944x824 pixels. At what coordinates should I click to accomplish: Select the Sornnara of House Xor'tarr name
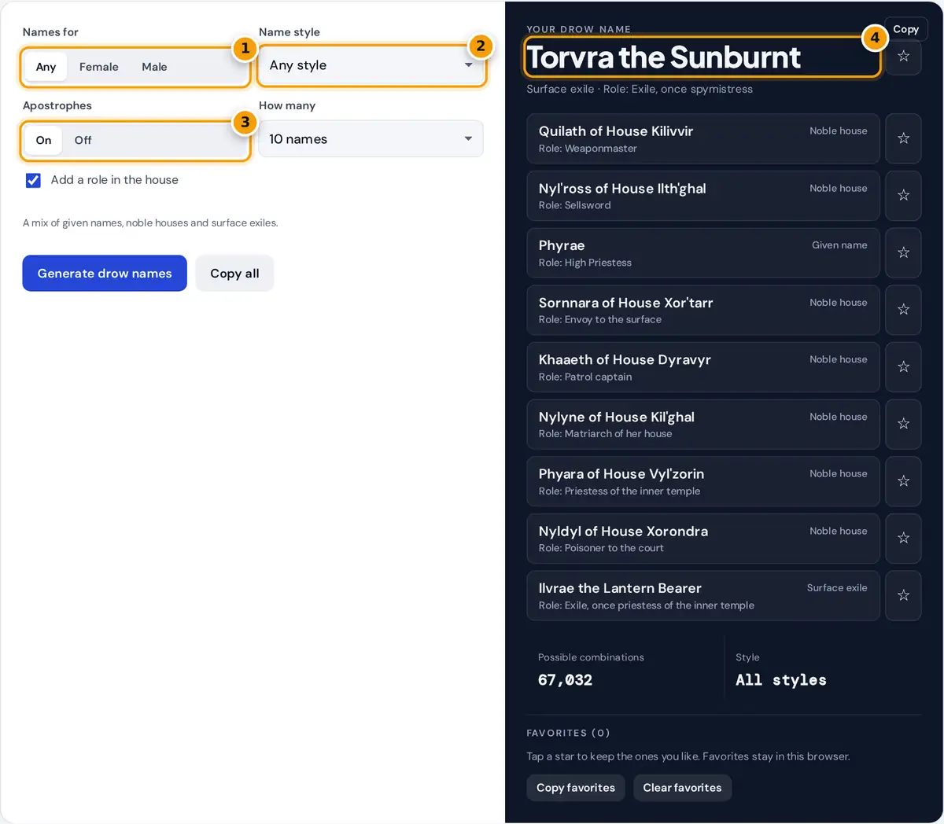point(626,303)
